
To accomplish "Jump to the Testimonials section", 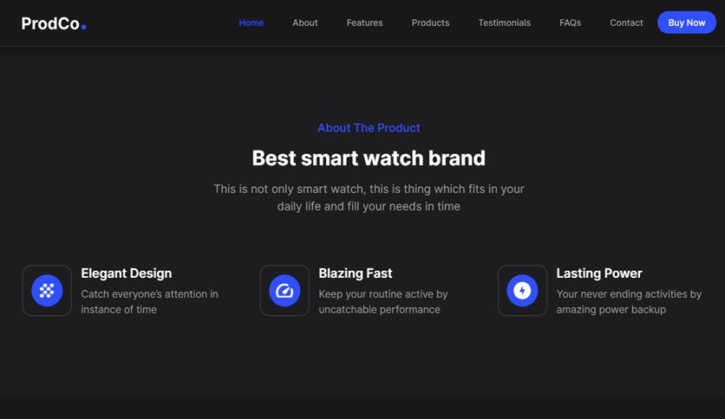I will point(504,23).
